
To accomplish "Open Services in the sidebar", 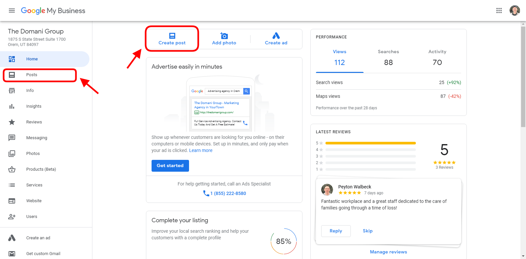I will (x=45, y=185).
